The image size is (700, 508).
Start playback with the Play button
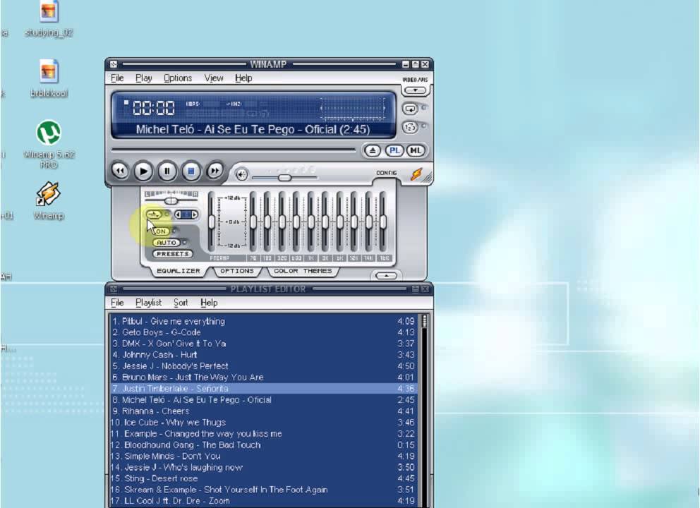tap(143, 171)
